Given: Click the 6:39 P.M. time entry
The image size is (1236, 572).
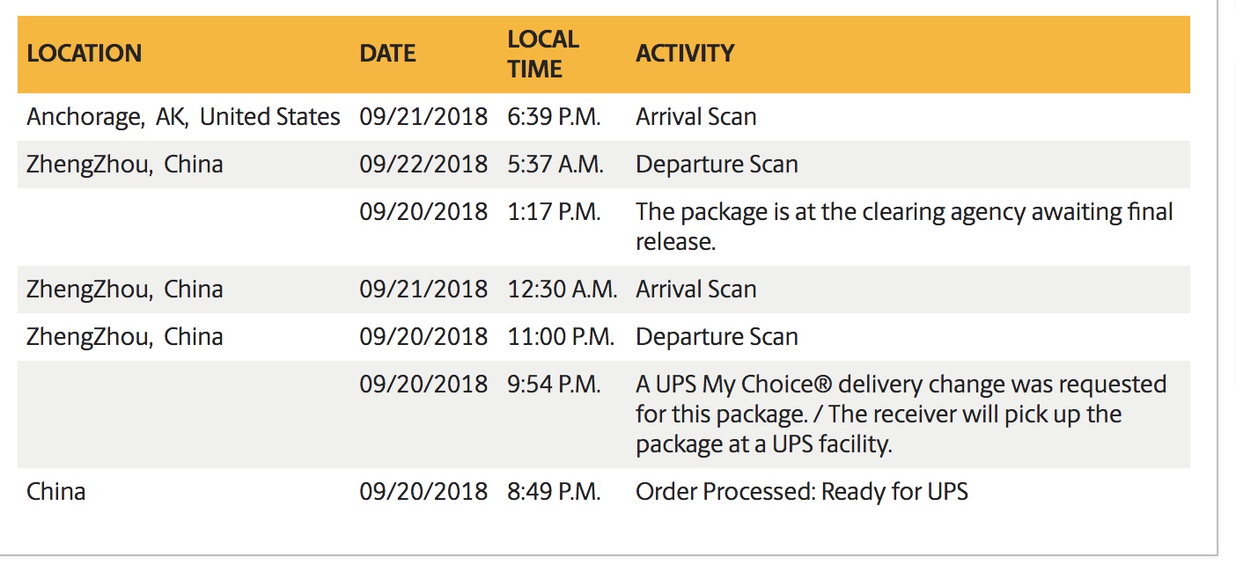Looking at the screenshot, I should 554,117.
